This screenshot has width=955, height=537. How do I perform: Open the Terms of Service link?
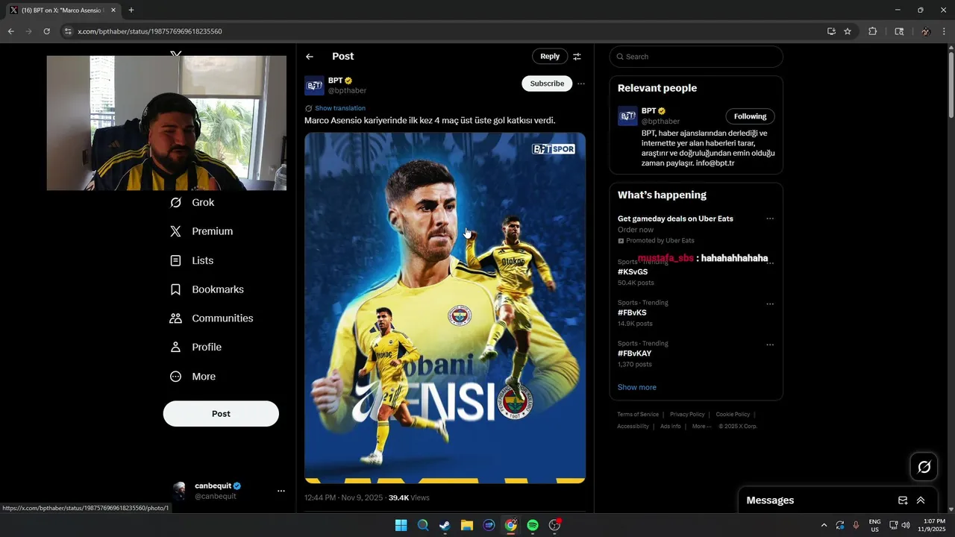(638, 415)
